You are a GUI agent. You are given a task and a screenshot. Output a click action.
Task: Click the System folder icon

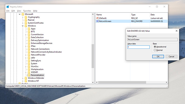pos(29,64)
